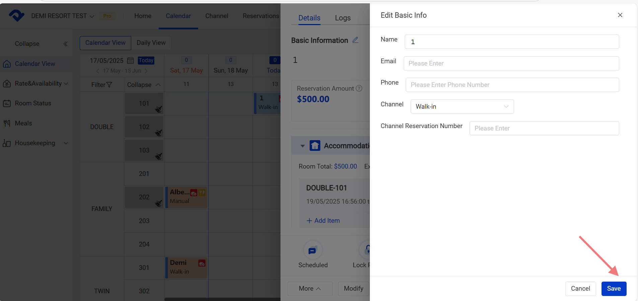Close the Edit Basic Info panel
638x301 pixels.
620,15
